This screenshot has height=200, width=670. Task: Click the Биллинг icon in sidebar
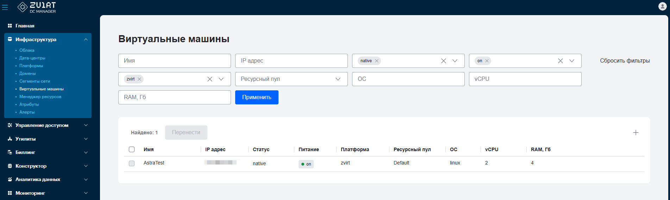[x=10, y=152]
